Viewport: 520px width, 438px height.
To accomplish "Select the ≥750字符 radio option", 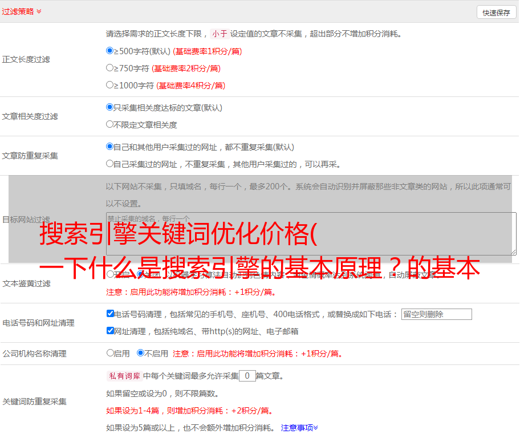I will click(x=110, y=68).
